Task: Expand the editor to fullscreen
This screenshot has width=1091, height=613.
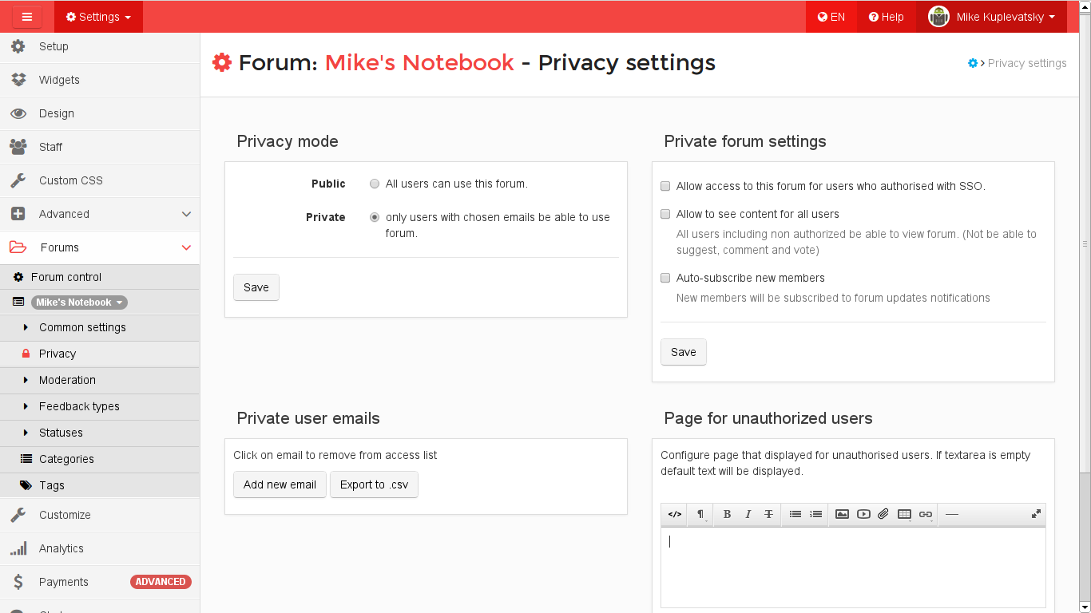Action: click(x=1036, y=514)
